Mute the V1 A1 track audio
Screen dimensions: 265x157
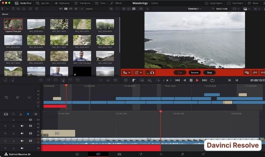[22, 141]
